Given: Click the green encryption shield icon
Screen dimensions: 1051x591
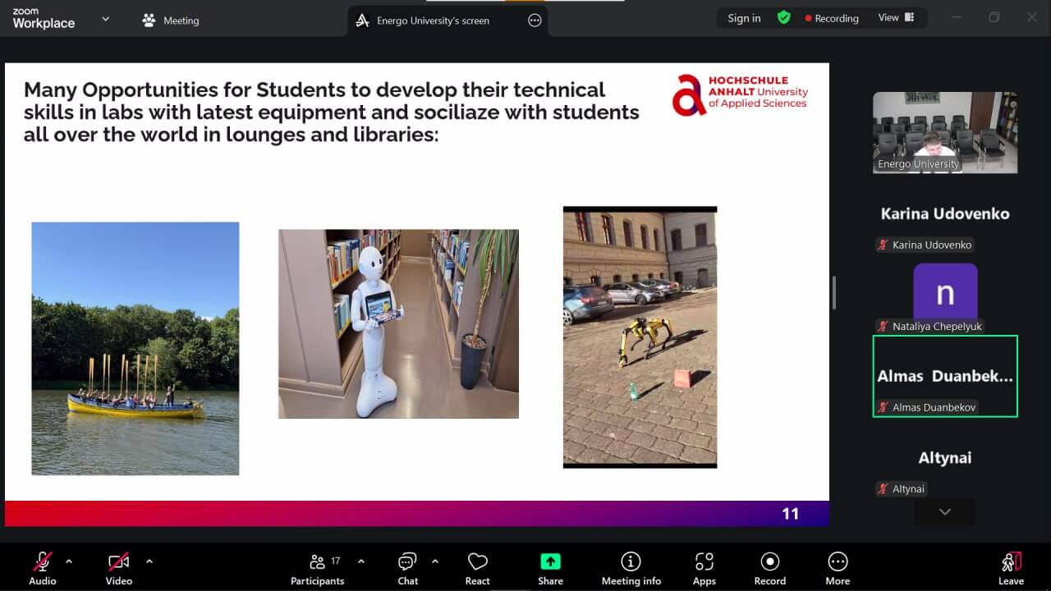Looking at the screenshot, I should click(784, 18).
